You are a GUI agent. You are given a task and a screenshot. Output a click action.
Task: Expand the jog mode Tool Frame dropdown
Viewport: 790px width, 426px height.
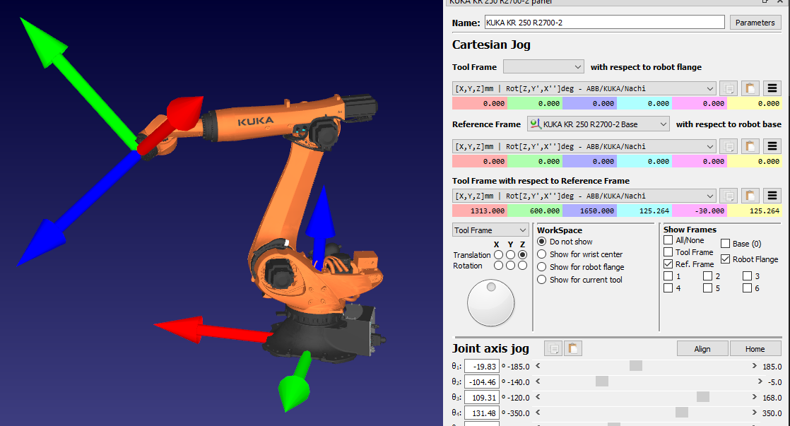point(490,230)
